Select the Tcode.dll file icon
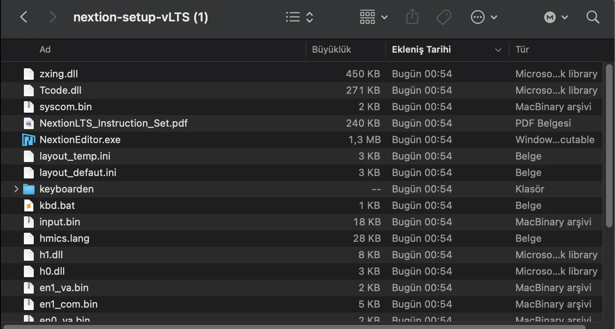615x329 pixels. point(28,90)
